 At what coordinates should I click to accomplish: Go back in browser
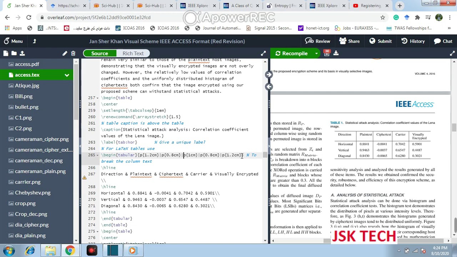coord(7,17)
